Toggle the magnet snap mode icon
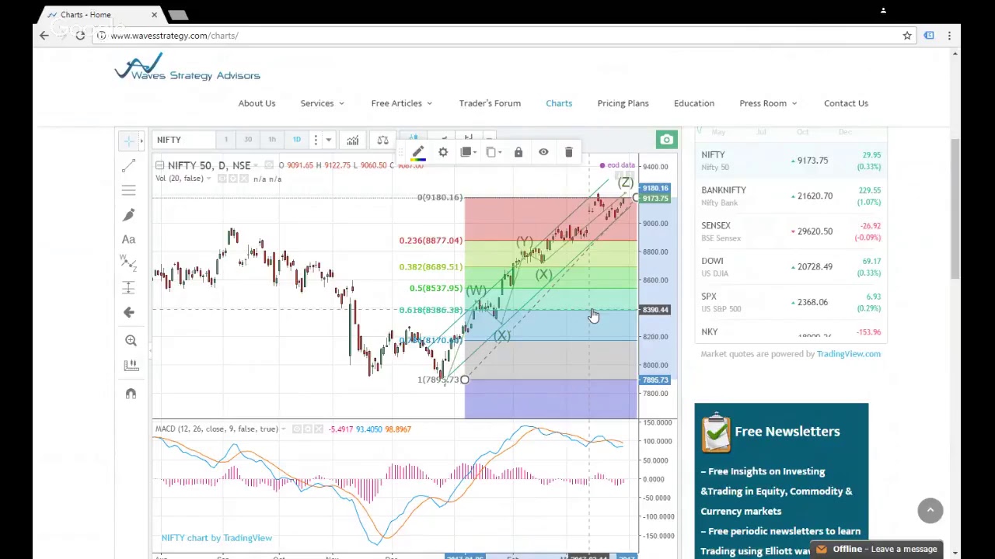Image resolution: width=995 pixels, height=559 pixels. (131, 394)
